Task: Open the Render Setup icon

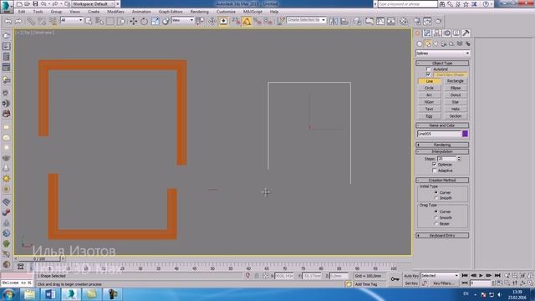Action: (x=417, y=21)
